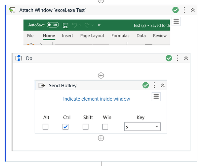
Task: Click Attach Window 'excel.exe Test' title
Action: pos(53,10)
